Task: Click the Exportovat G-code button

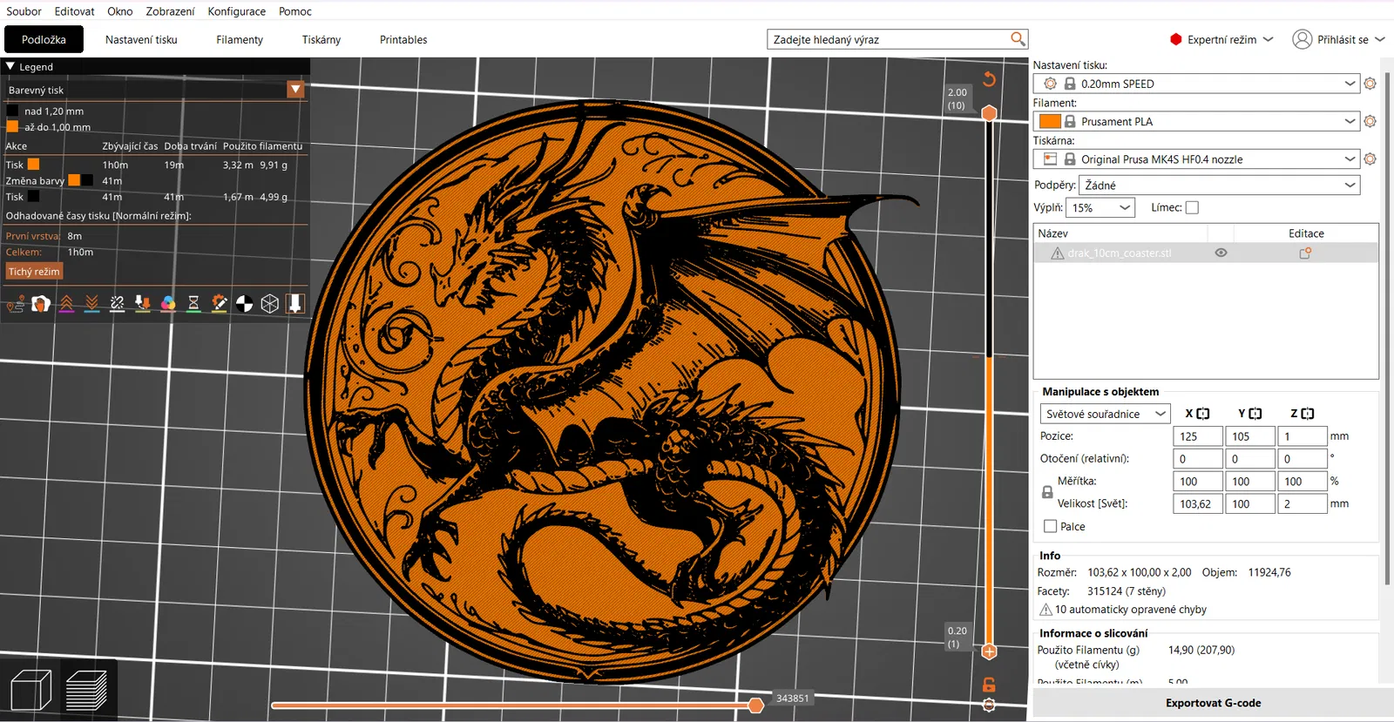Action: 1213,703
